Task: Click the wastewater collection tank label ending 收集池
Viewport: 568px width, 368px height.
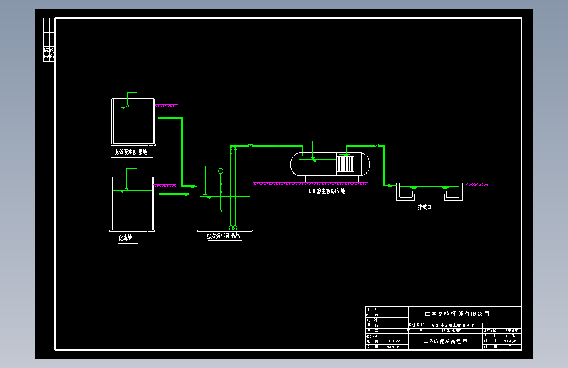Action: pos(131,152)
